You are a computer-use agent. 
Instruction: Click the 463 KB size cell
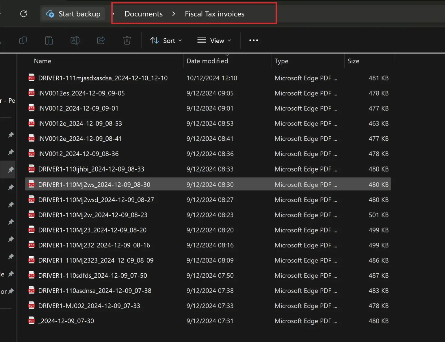pyautogui.click(x=378, y=123)
